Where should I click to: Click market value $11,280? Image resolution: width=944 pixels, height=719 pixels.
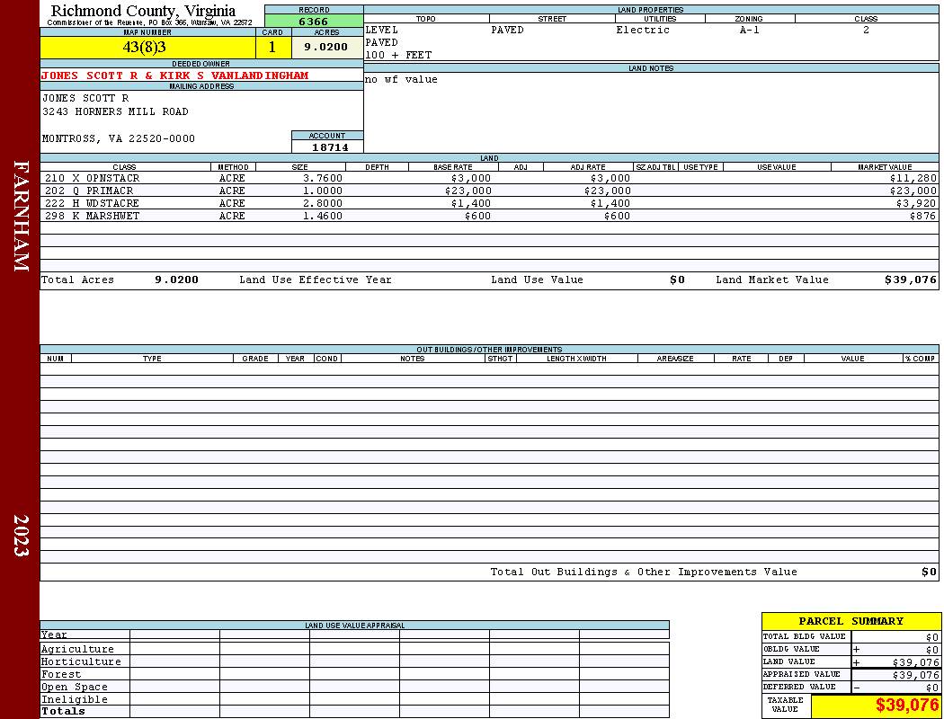pos(913,178)
